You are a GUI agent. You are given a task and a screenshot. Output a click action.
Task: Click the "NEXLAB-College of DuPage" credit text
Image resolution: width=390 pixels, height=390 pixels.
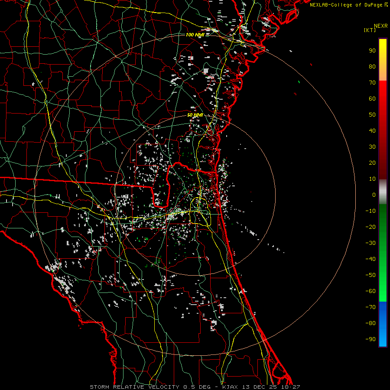[x=347, y=5]
